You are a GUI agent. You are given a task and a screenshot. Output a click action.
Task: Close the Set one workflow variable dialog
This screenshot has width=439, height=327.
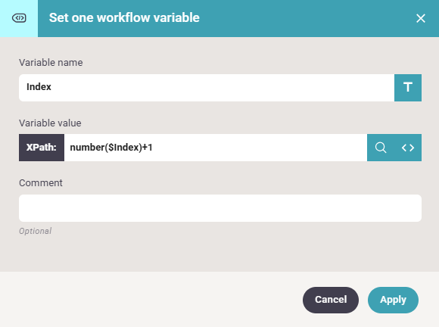[x=421, y=18]
